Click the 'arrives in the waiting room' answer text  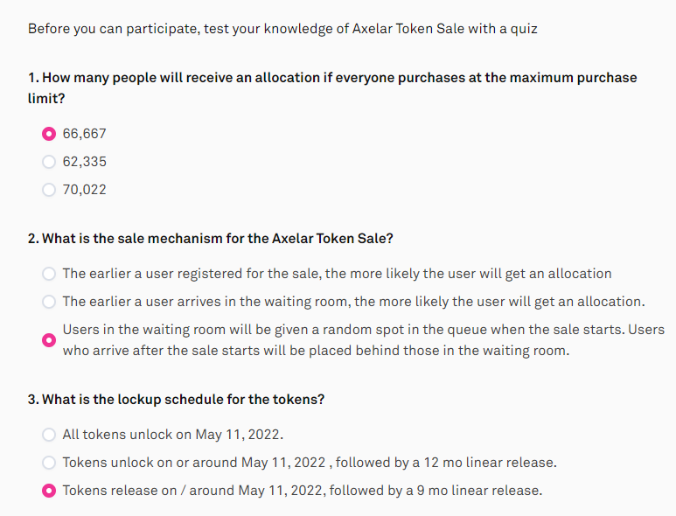(354, 302)
